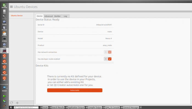This screenshot has height=109, width=192.
Task: Open the Core Apps shortcut
Action: [x=4, y=73]
